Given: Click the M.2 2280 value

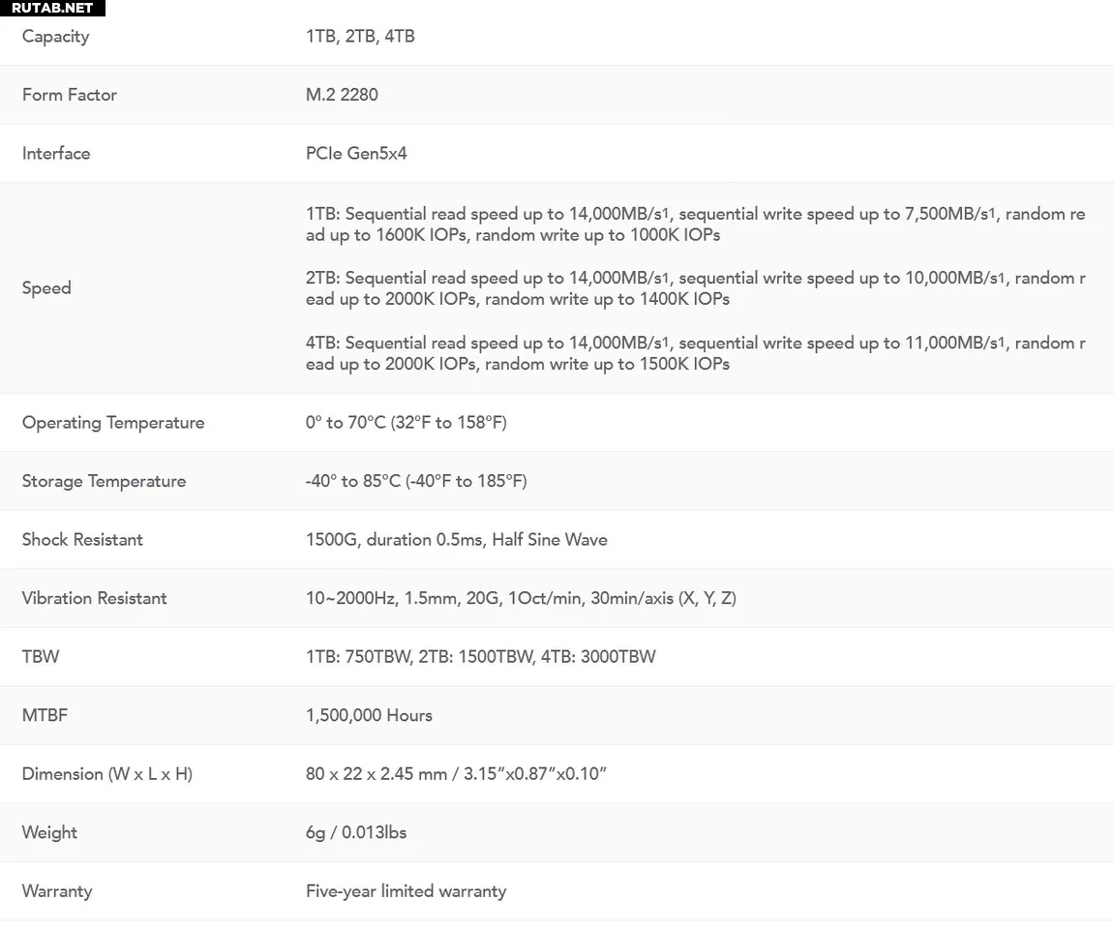Looking at the screenshot, I should pyautogui.click(x=342, y=95).
